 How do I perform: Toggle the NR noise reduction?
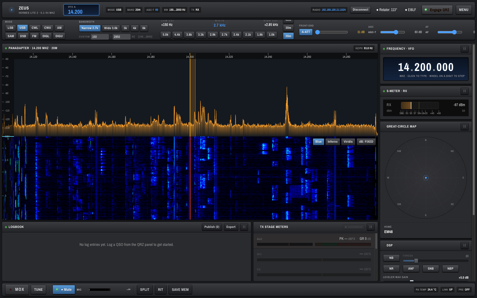click(x=391, y=269)
